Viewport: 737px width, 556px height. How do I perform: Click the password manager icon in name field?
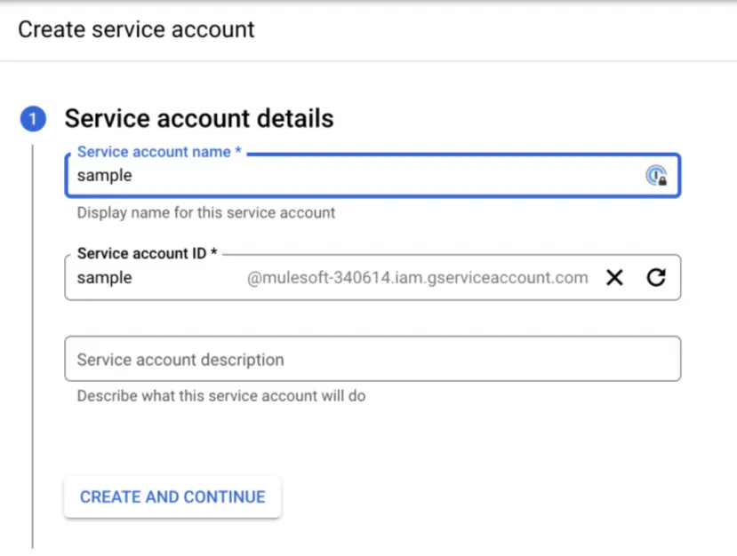pos(656,176)
